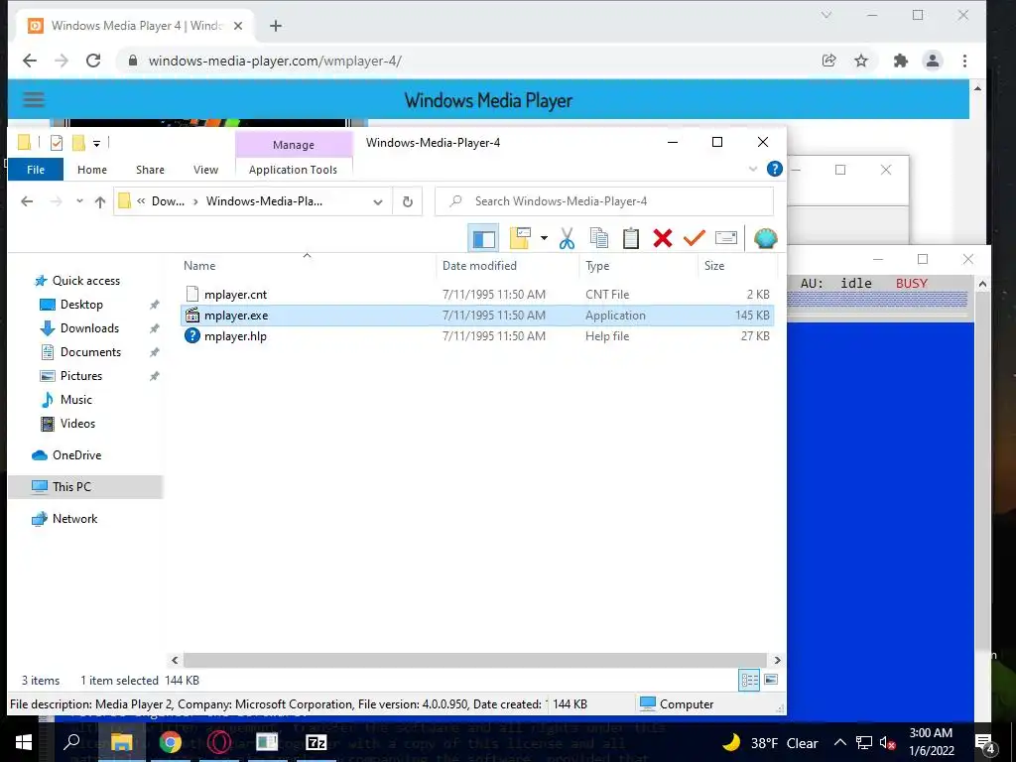Open Customize Quick Access Toolbar dropdown
1016x762 pixels.
coord(96,143)
